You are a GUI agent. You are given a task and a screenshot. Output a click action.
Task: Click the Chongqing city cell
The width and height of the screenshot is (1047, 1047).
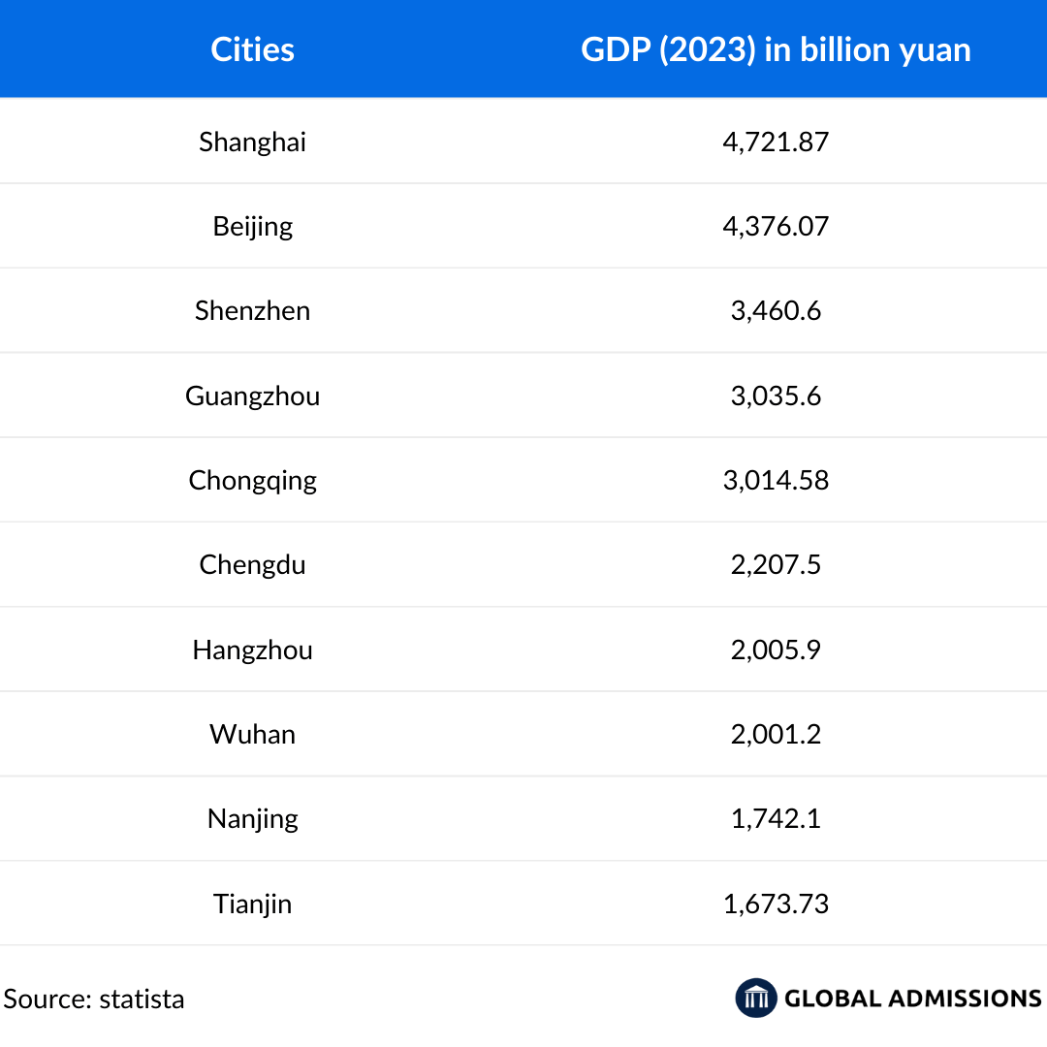coord(252,481)
